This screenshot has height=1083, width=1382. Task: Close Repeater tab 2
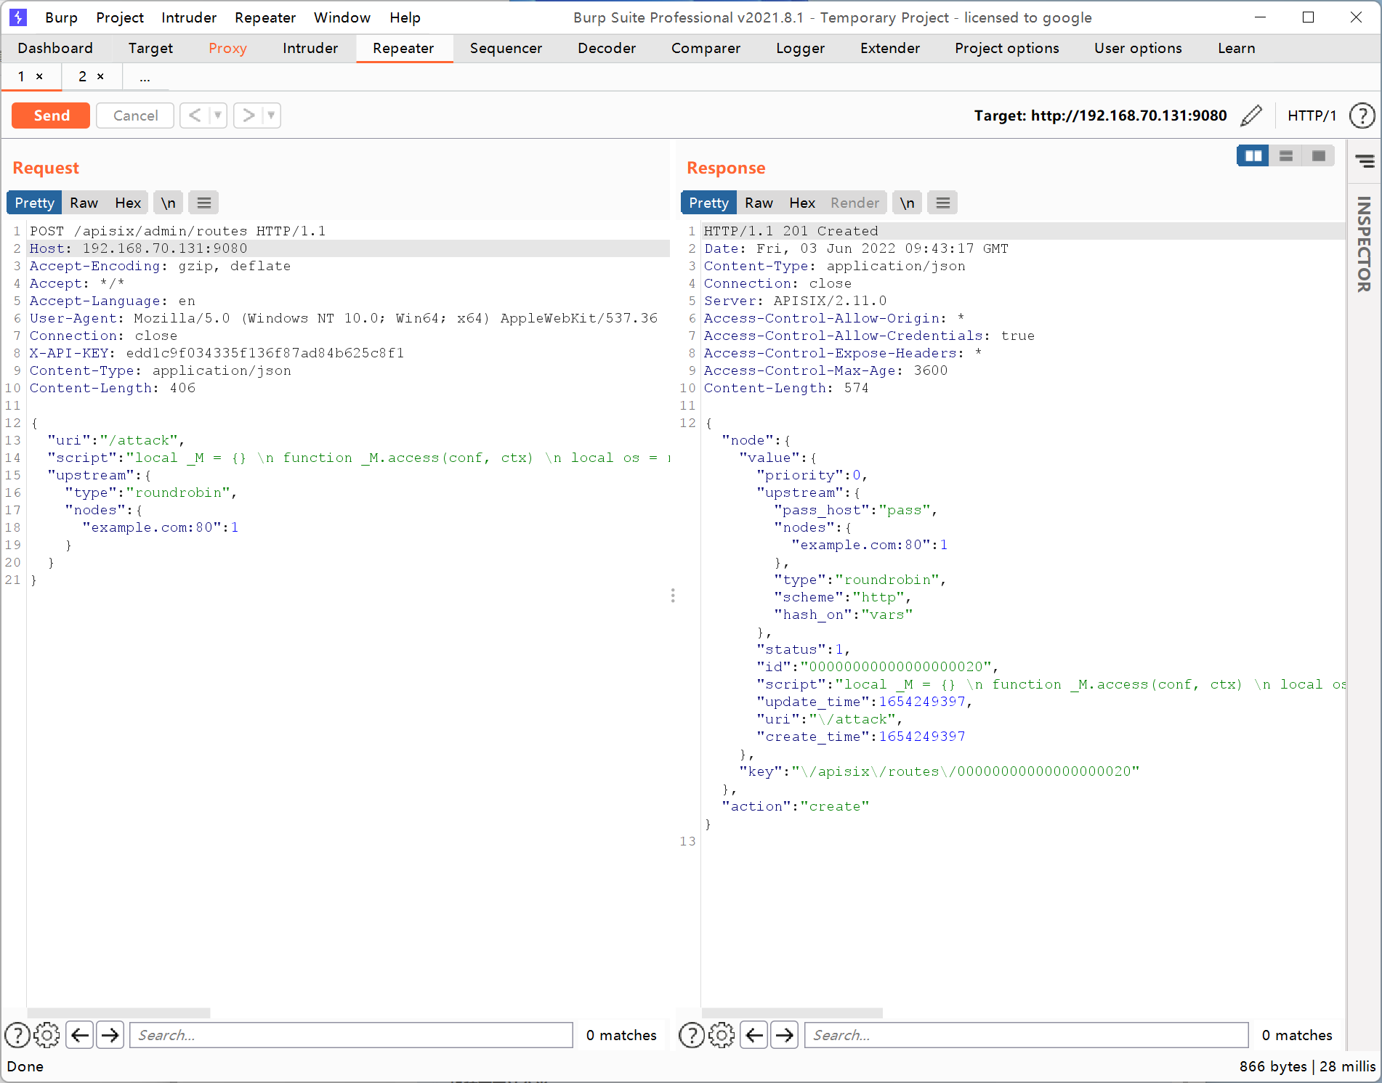(x=100, y=76)
